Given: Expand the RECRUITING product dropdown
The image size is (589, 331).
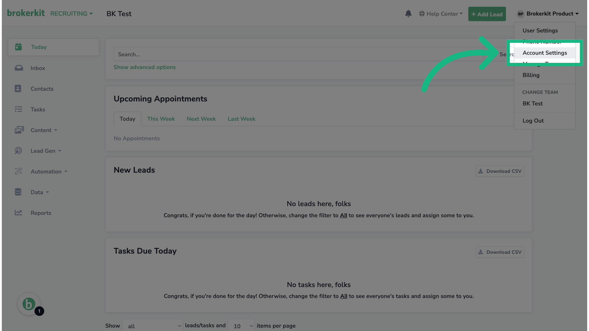Looking at the screenshot, I should (x=71, y=14).
